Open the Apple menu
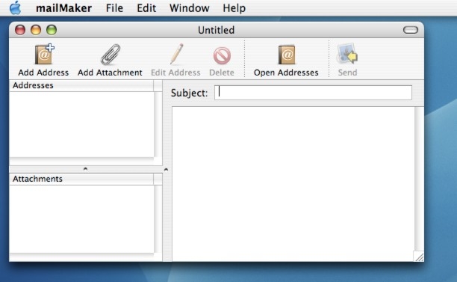This screenshot has height=282, width=457. click(x=15, y=8)
